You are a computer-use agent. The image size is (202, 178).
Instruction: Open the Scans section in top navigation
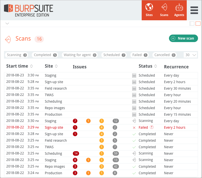tap(164, 10)
